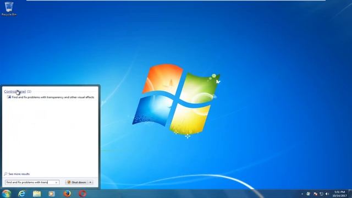Click the Windows Start orb
The height and width of the screenshot is (198, 352).
coord(6,194)
